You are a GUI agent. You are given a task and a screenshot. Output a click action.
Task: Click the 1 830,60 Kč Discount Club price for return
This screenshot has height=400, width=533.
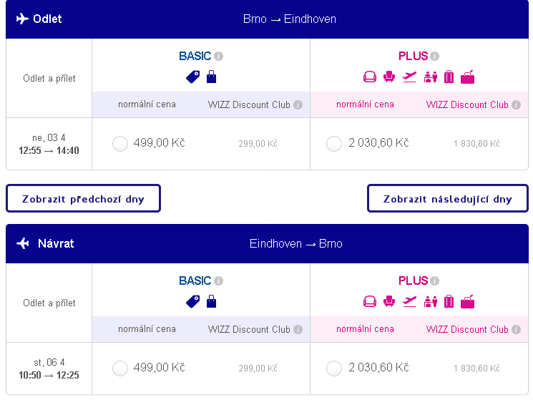pyautogui.click(x=476, y=369)
